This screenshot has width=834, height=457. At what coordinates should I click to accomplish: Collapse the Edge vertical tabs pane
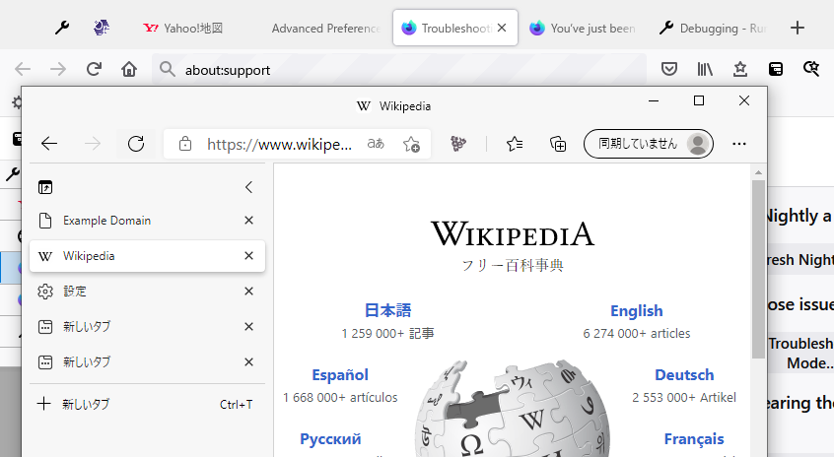(248, 187)
